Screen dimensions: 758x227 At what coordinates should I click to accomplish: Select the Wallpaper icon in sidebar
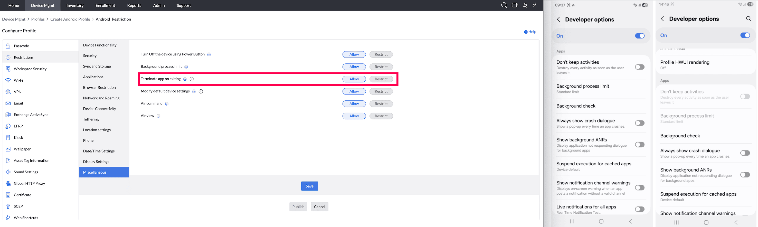click(8, 149)
